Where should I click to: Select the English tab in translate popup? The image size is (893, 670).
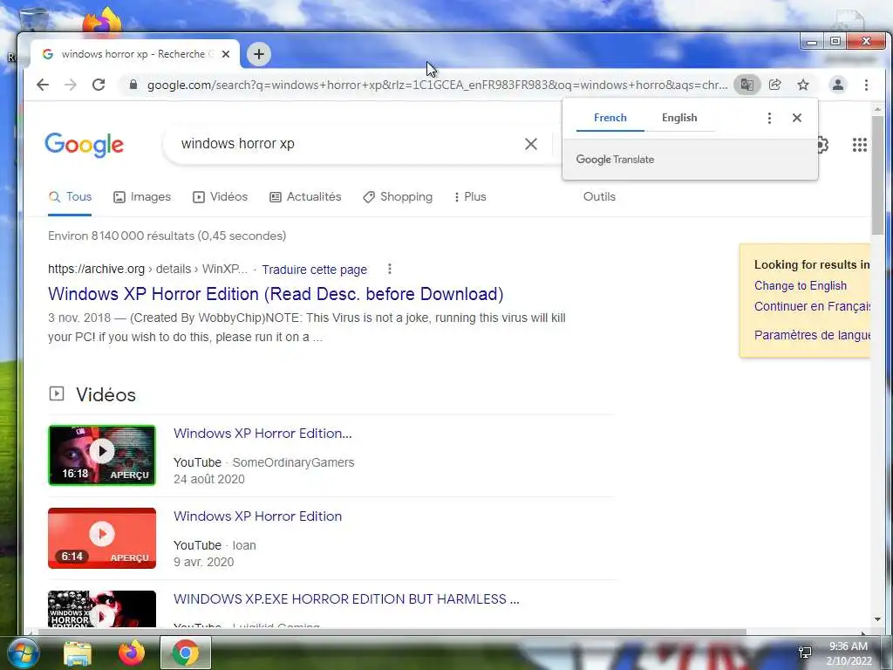(x=679, y=118)
